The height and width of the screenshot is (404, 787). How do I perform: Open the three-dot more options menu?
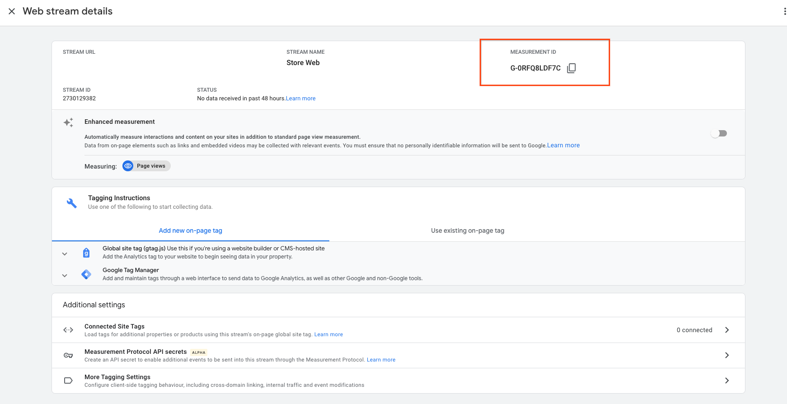[784, 11]
